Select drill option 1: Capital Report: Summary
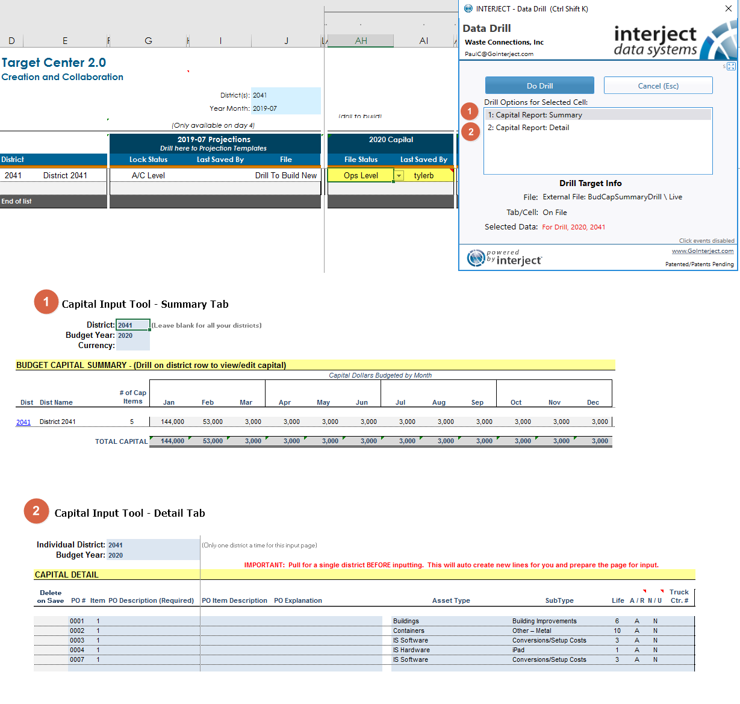 click(x=598, y=115)
